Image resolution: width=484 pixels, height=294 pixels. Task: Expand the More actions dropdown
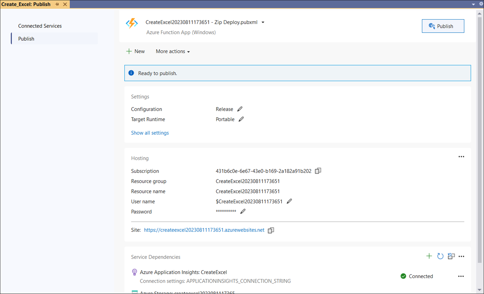pyautogui.click(x=173, y=51)
